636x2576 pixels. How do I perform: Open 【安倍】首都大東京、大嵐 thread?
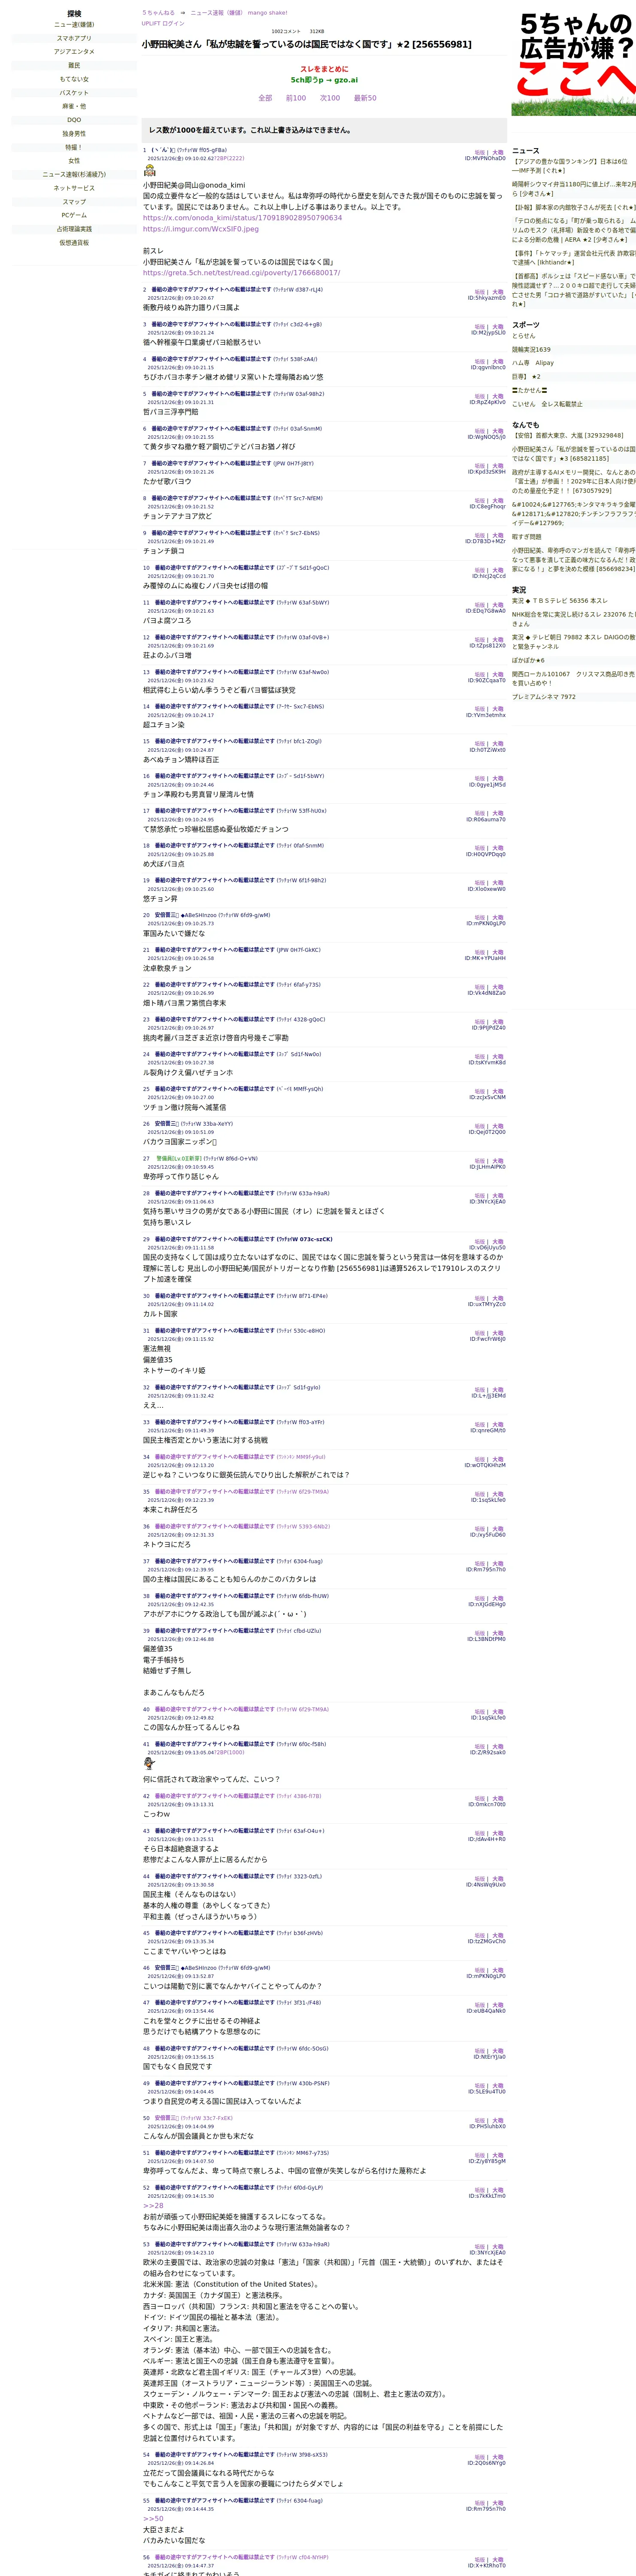[568, 436]
